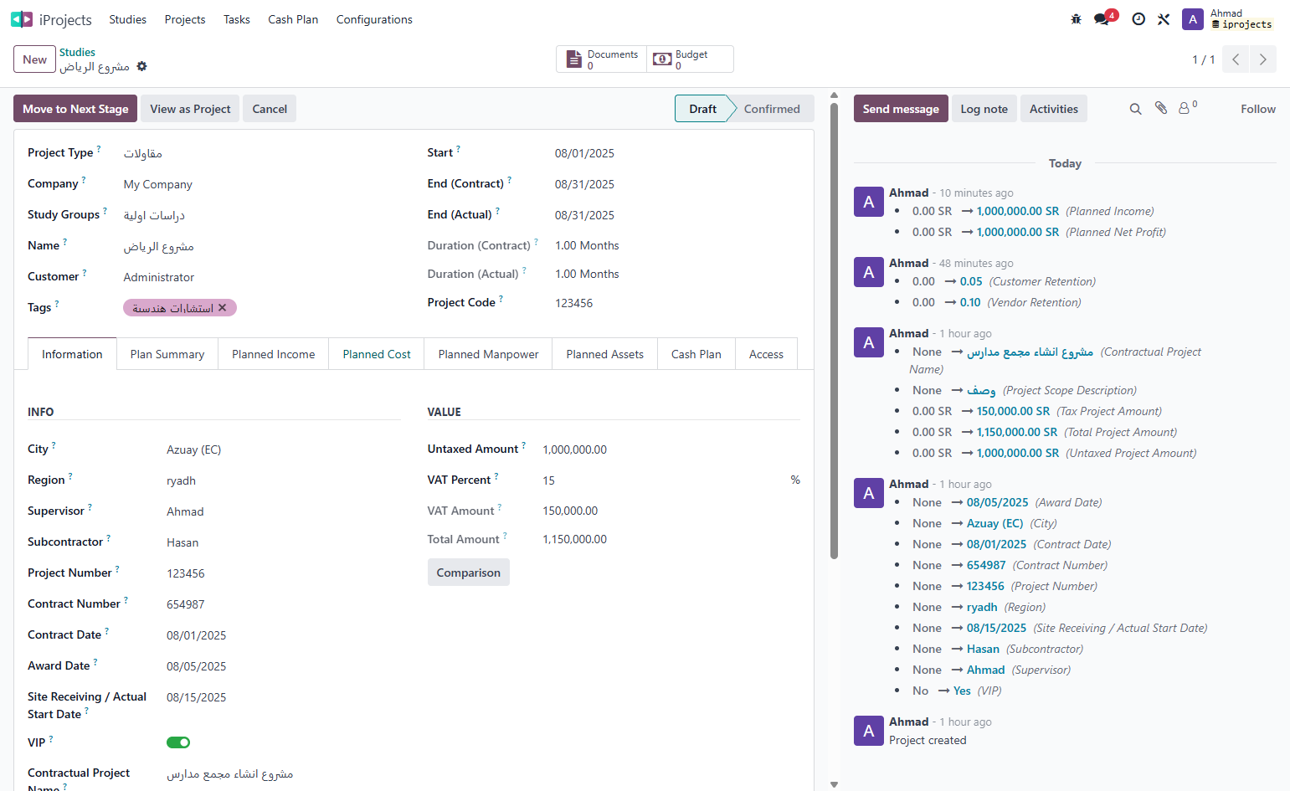
Task: Go to the previous record arrow
Action: [1236, 59]
